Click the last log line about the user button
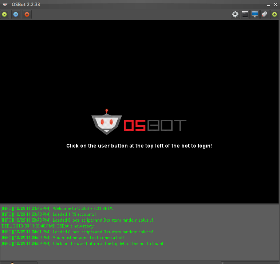 point(82,244)
